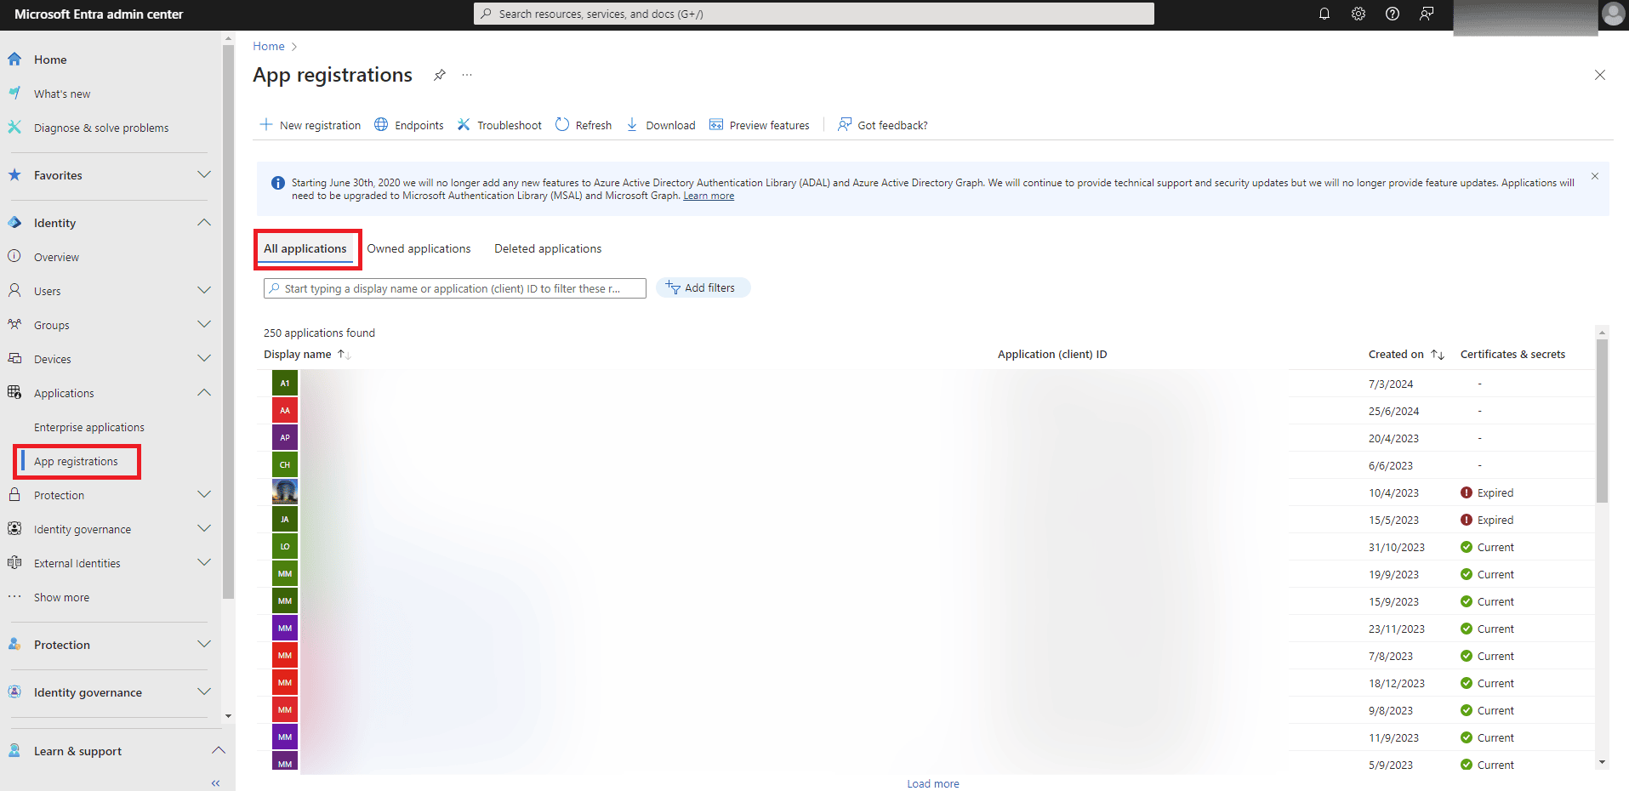Toggle sort by Created on

[x=1437, y=354]
